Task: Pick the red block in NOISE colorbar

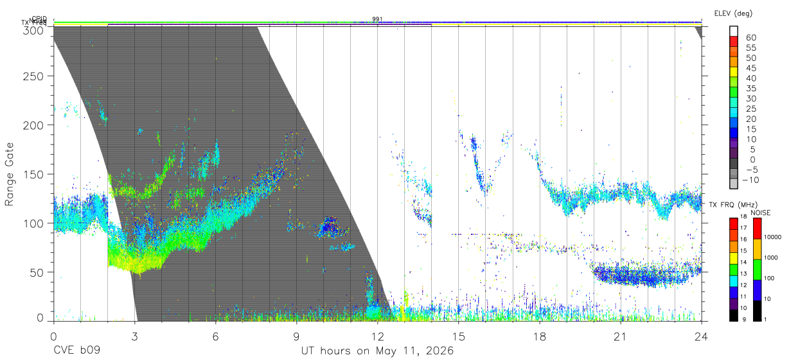Action: [x=758, y=228]
